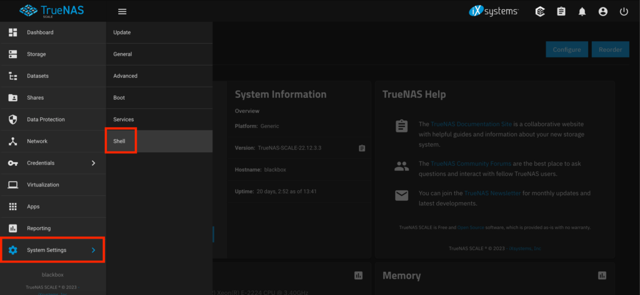The height and width of the screenshot is (295, 640).
Task: Click the Network sidebar icon
Action: [x=13, y=142]
